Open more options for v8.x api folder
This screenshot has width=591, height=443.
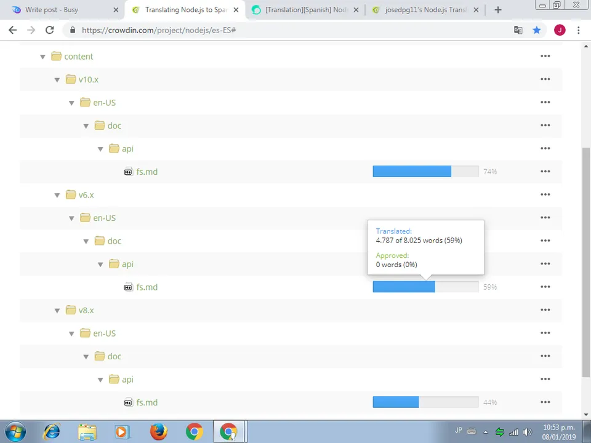pyautogui.click(x=545, y=379)
